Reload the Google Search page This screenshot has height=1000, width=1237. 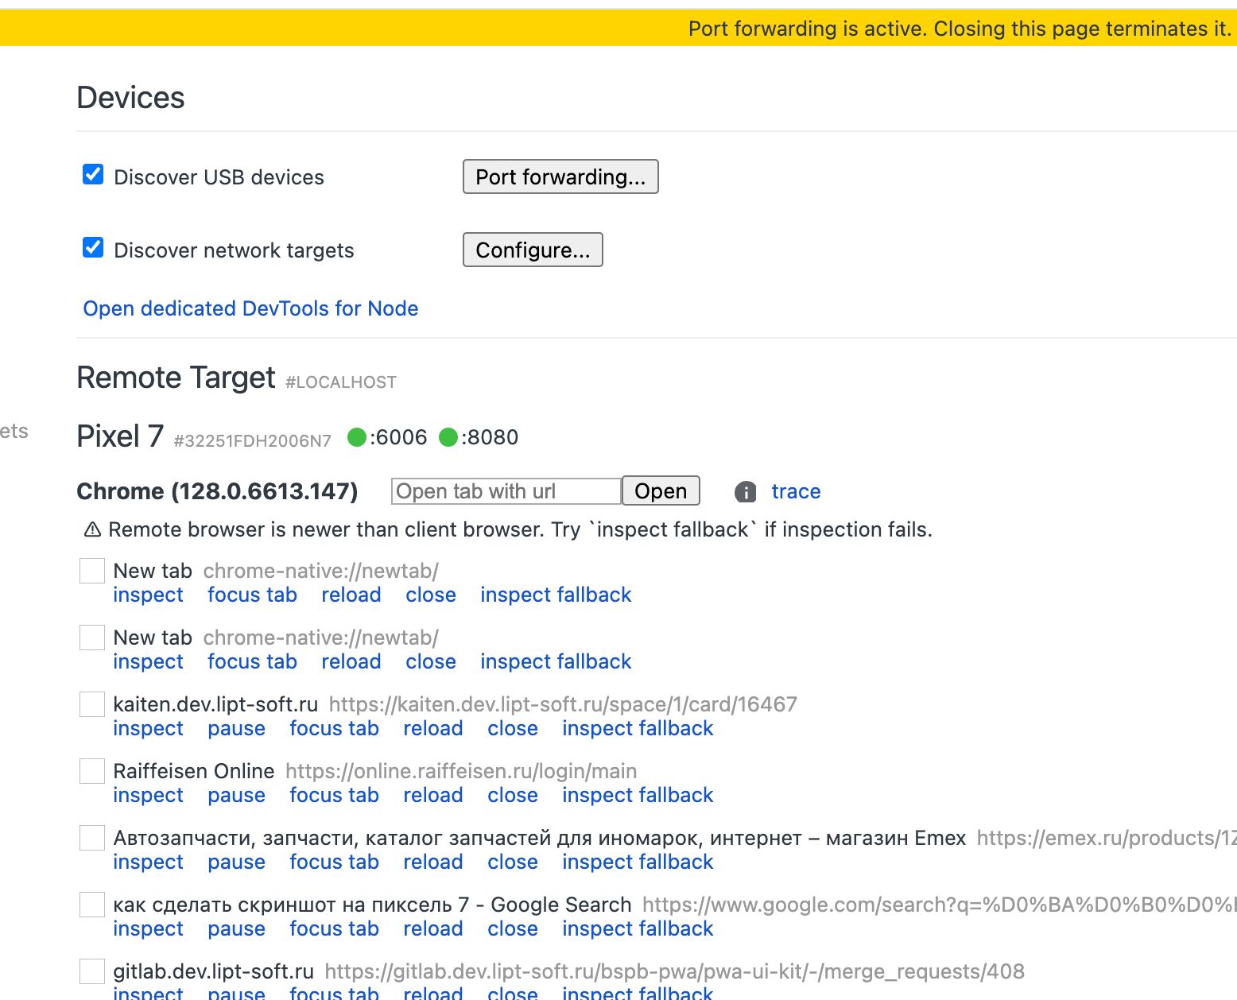433,928
